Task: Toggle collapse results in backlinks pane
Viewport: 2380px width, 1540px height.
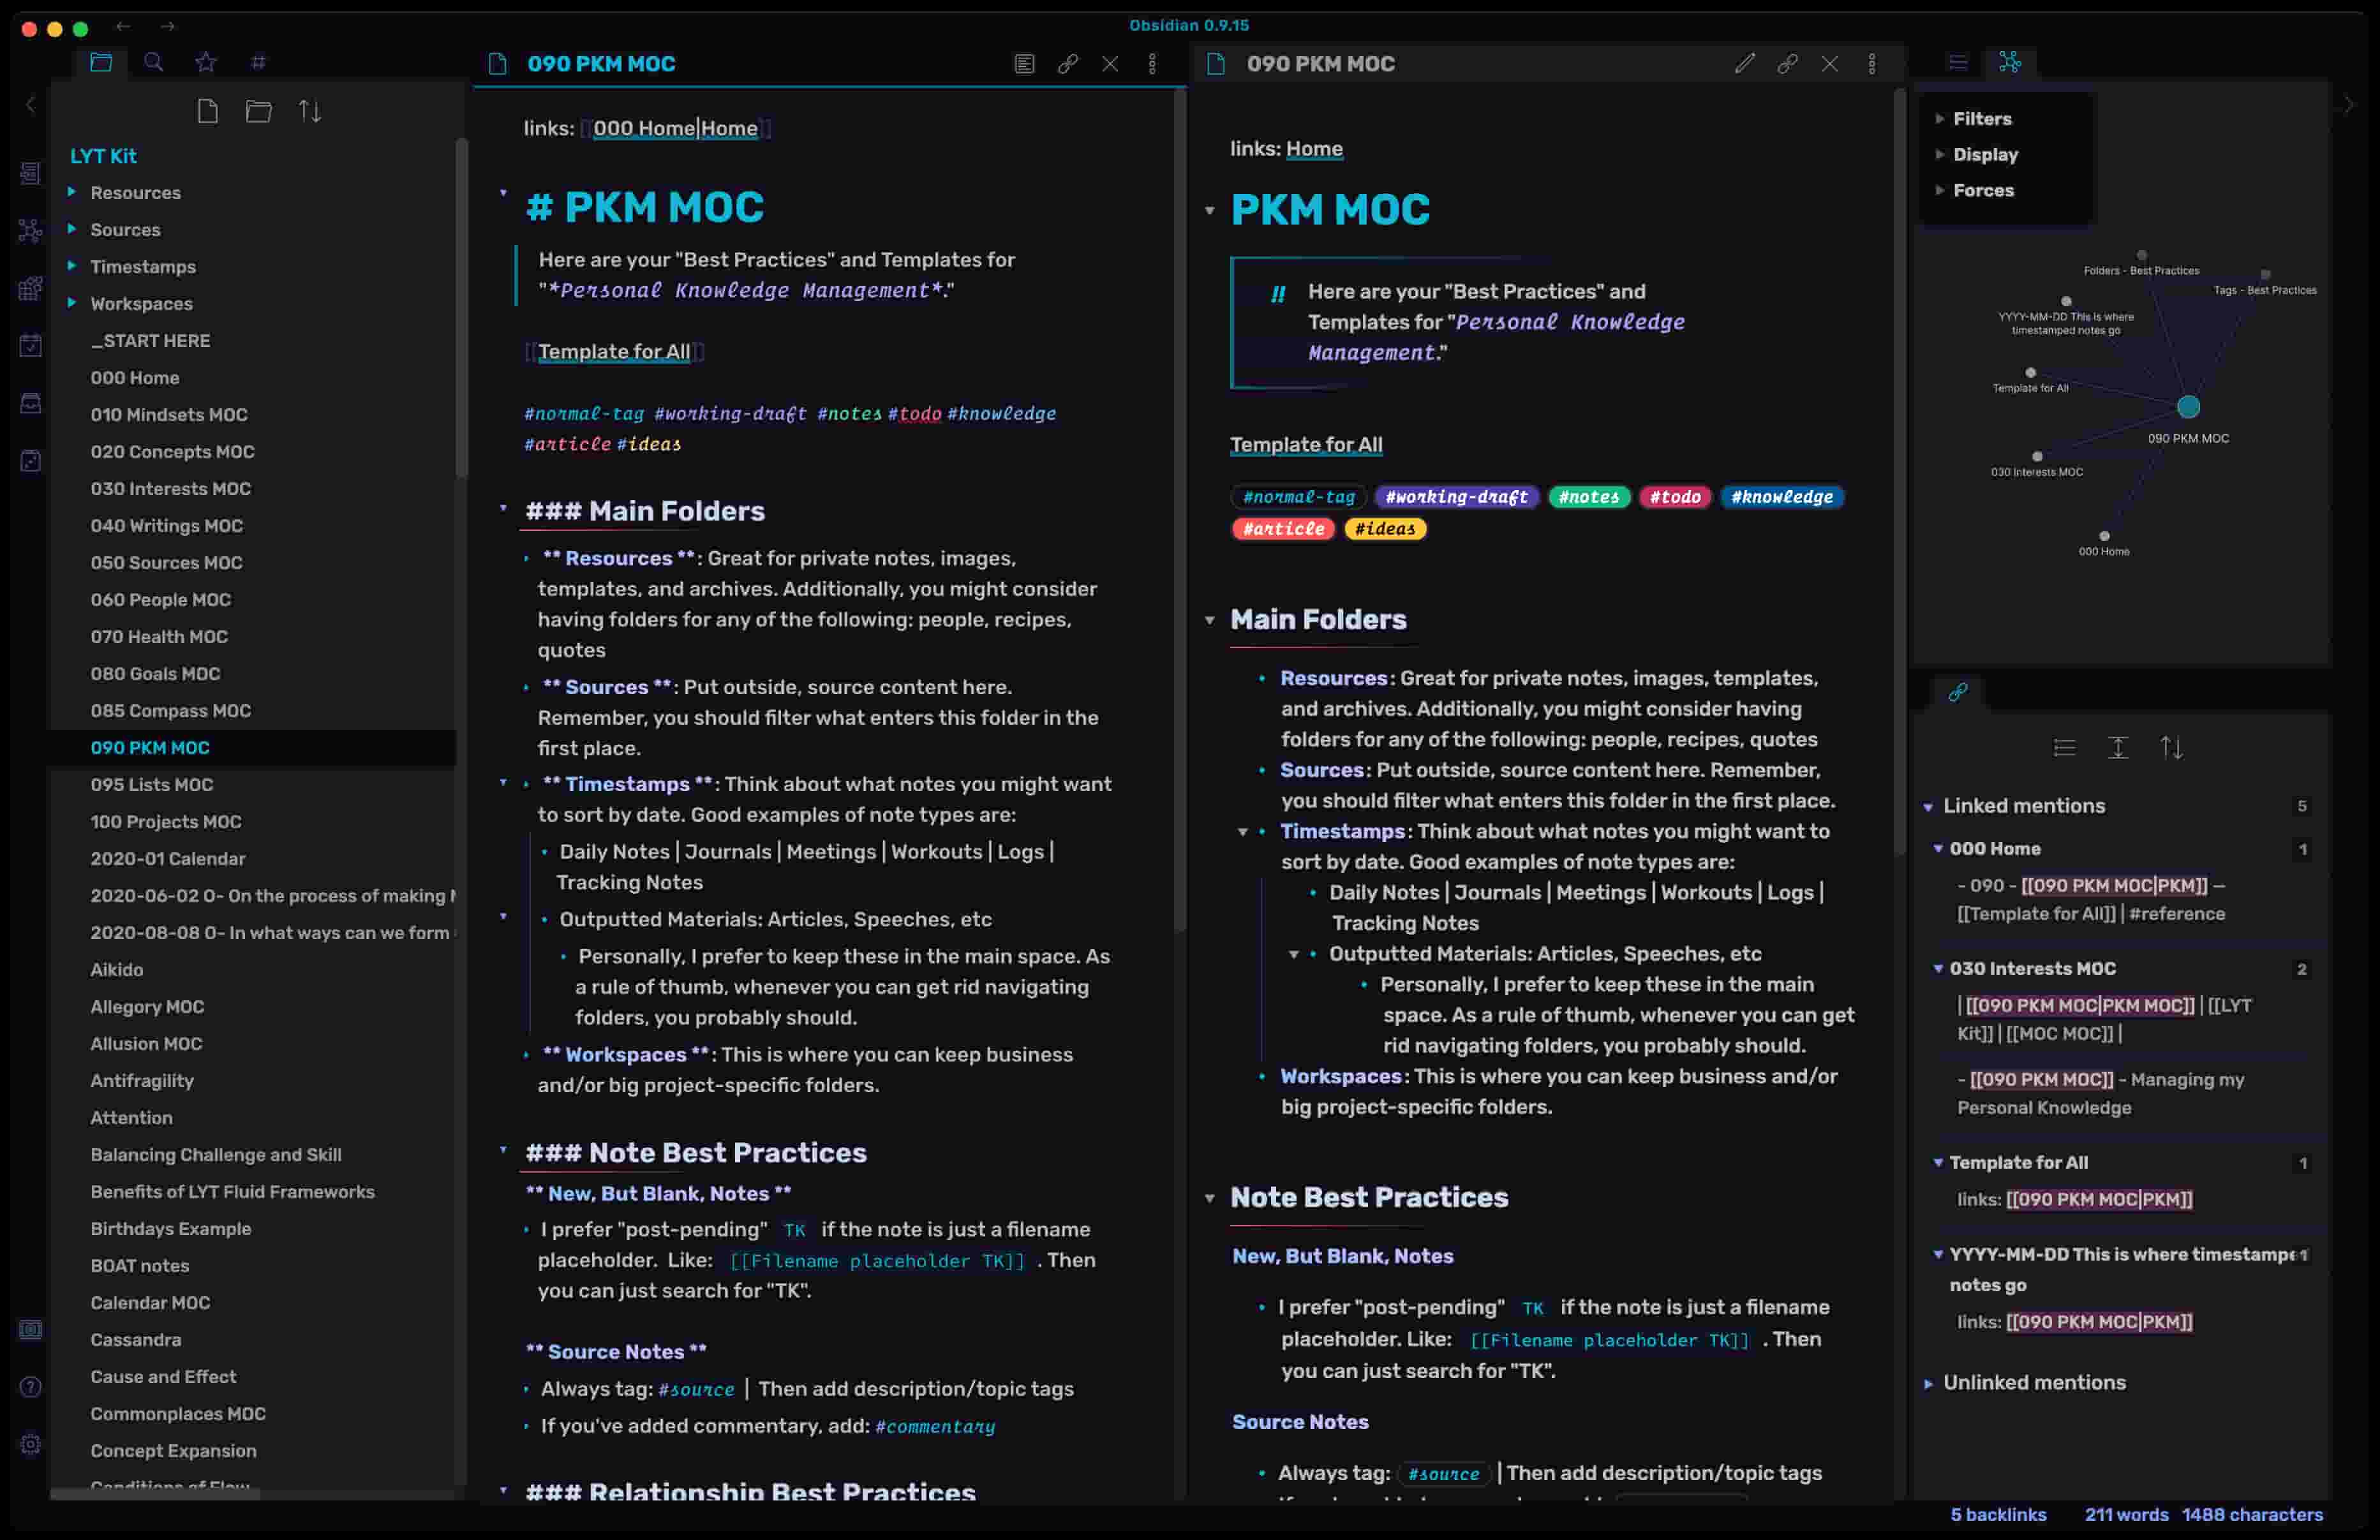Action: pyautogui.click(x=2065, y=748)
